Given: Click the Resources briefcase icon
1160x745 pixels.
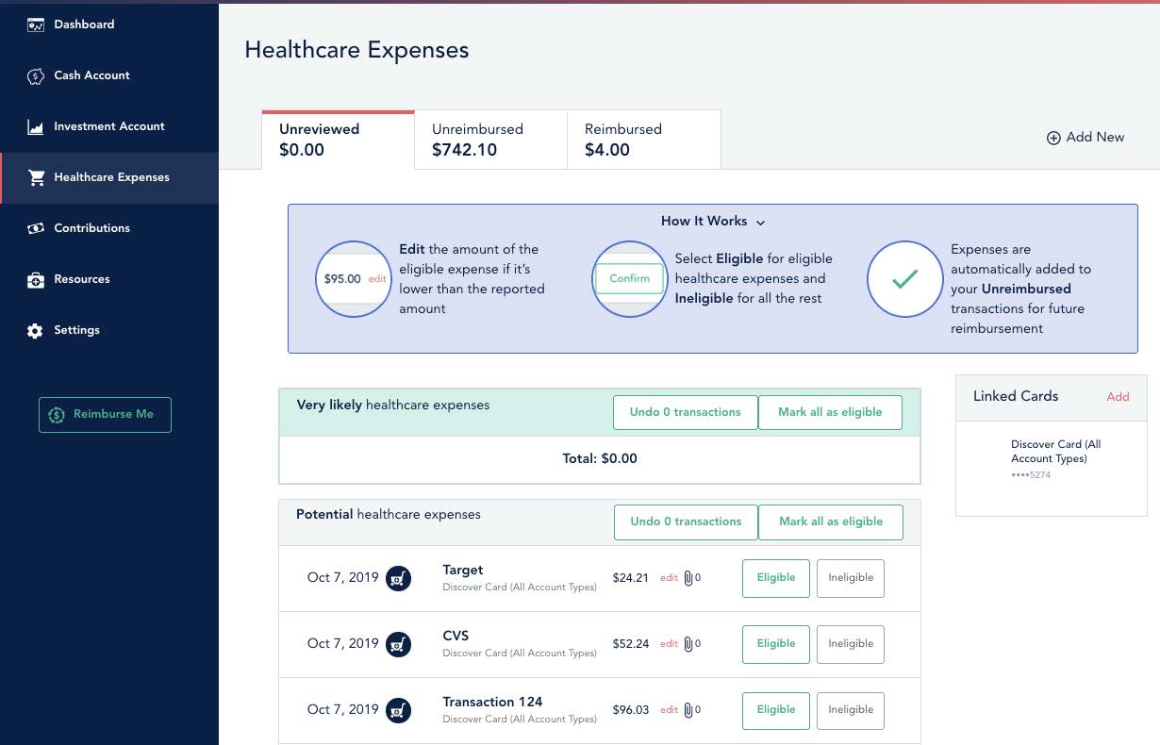Looking at the screenshot, I should tap(35, 280).
